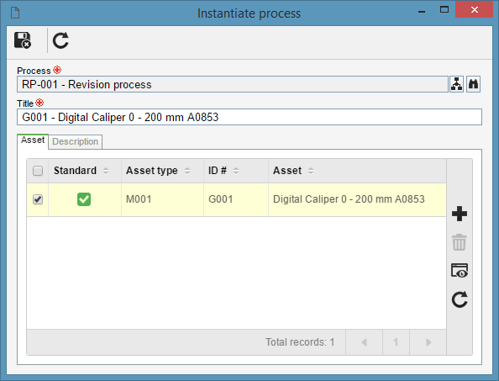This screenshot has height=381, width=499.
Task: Add an asset with the plus icon
Action: 460,214
